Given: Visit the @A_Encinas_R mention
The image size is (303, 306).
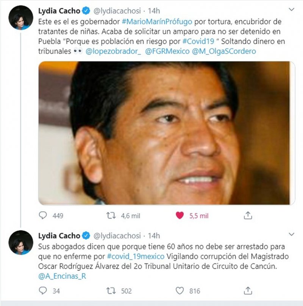Looking at the screenshot, I should pos(62,276).
